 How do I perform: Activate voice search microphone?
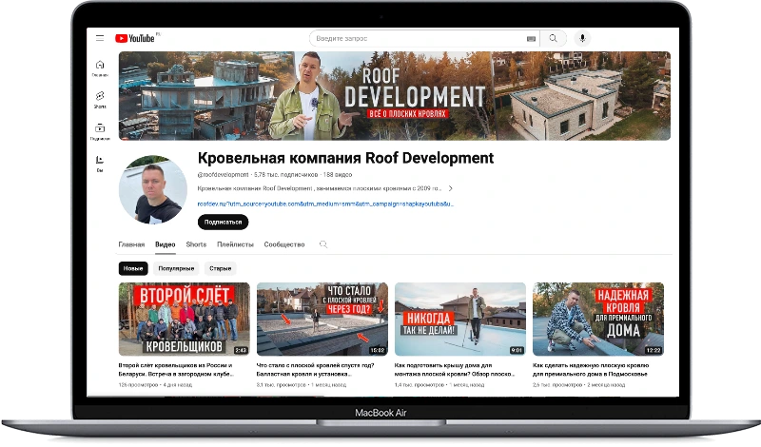pyautogui.click(x=581, y=38)
